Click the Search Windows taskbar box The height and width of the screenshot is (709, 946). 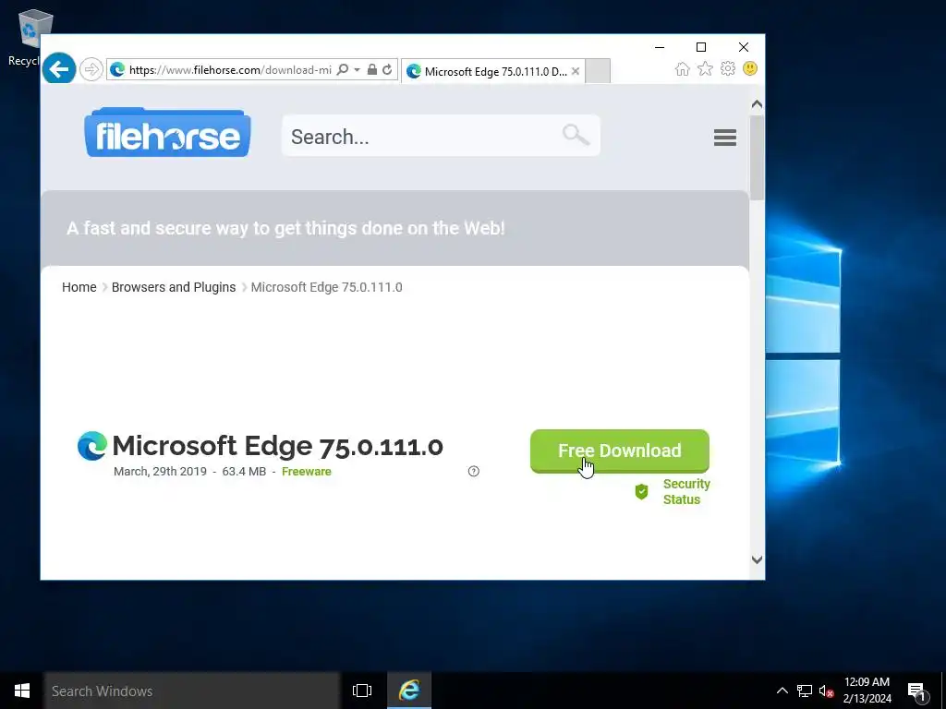(192, 691)
